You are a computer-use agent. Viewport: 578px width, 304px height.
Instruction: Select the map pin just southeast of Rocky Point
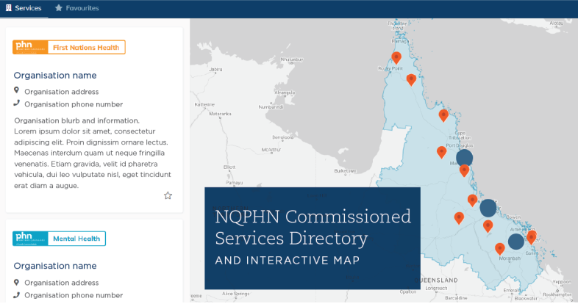[x=411, y=79]
